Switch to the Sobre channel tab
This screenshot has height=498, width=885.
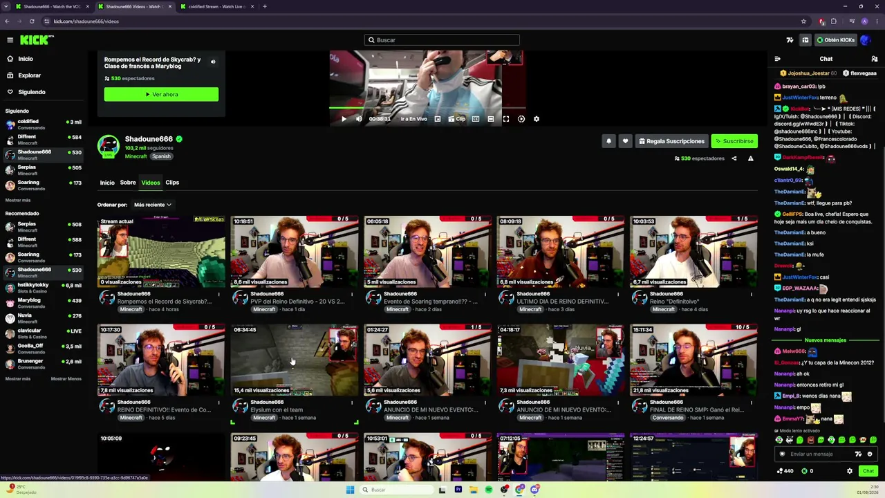coord(128,183)
